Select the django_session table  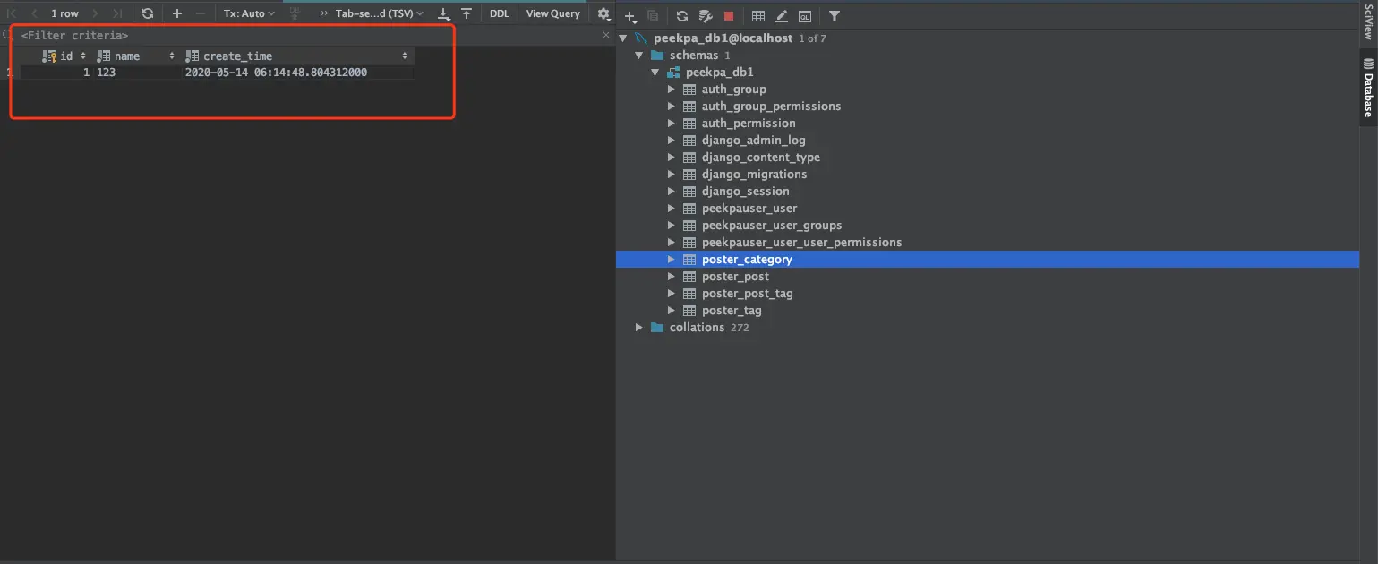click(745, 192)
